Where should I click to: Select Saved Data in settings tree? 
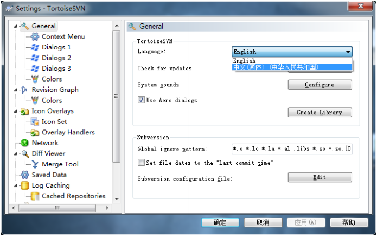[x=49, y=175]
